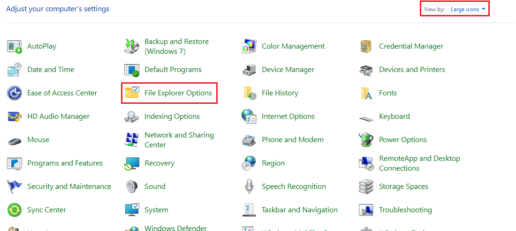Open the Sound link text
The width and height of the screenshot is (516, 231).
click(155, 187)
